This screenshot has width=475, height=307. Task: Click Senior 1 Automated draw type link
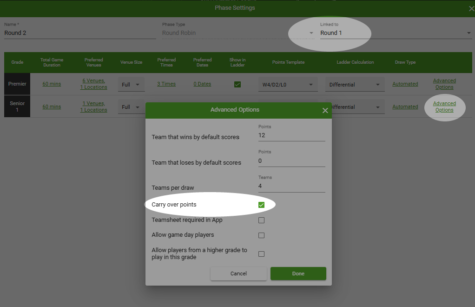pyautogui.click(x=405, y=107)
